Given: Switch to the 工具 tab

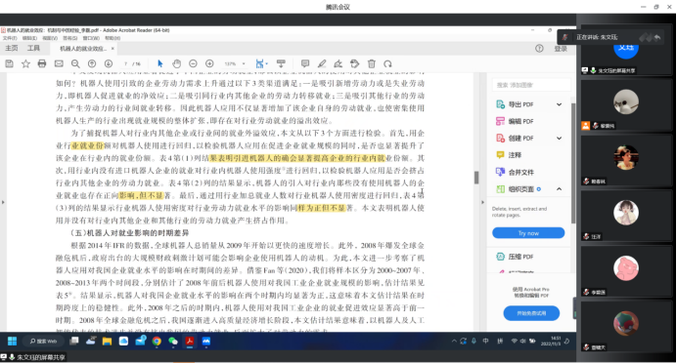Looking at the screenshot, I should [x=33, y=48].
